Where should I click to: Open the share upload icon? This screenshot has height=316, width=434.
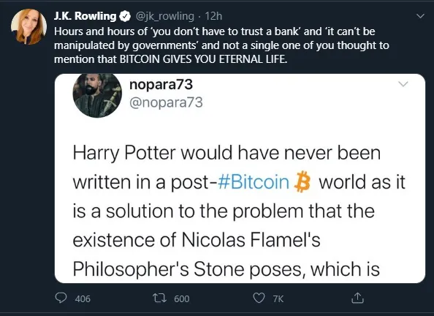tap(357, 298)
